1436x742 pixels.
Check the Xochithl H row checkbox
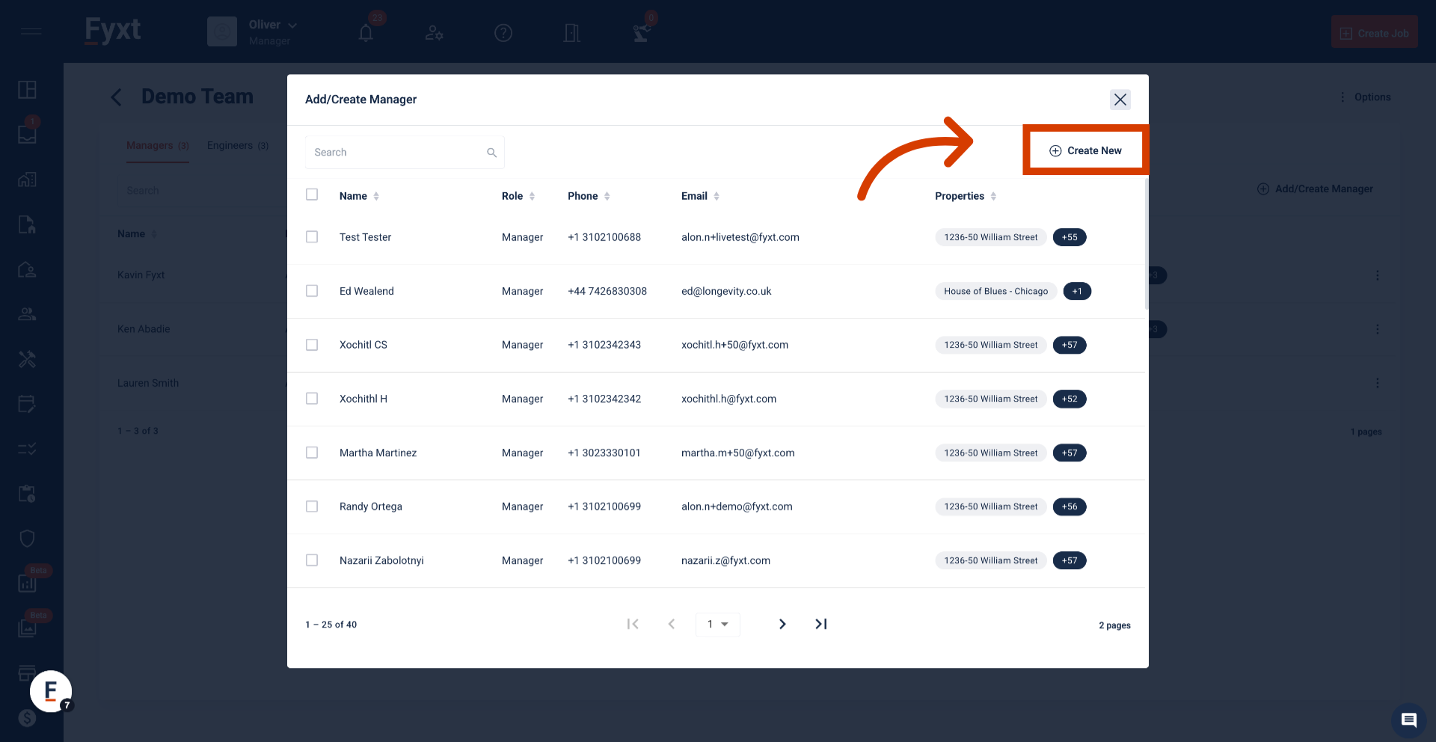(312, 399)
